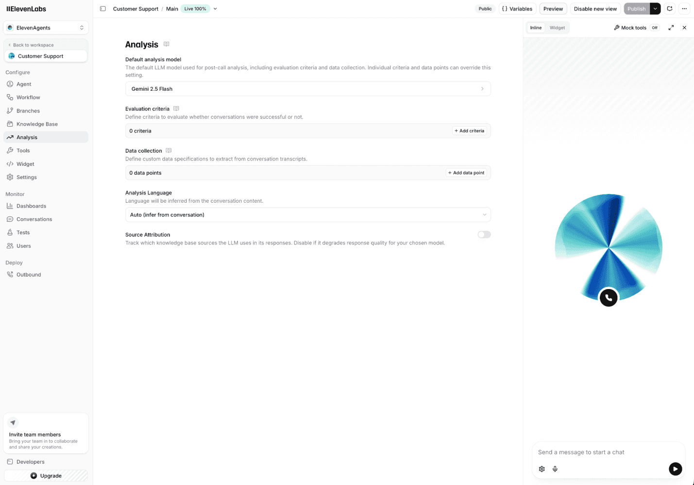Click the Publish button

click(637, 9)
